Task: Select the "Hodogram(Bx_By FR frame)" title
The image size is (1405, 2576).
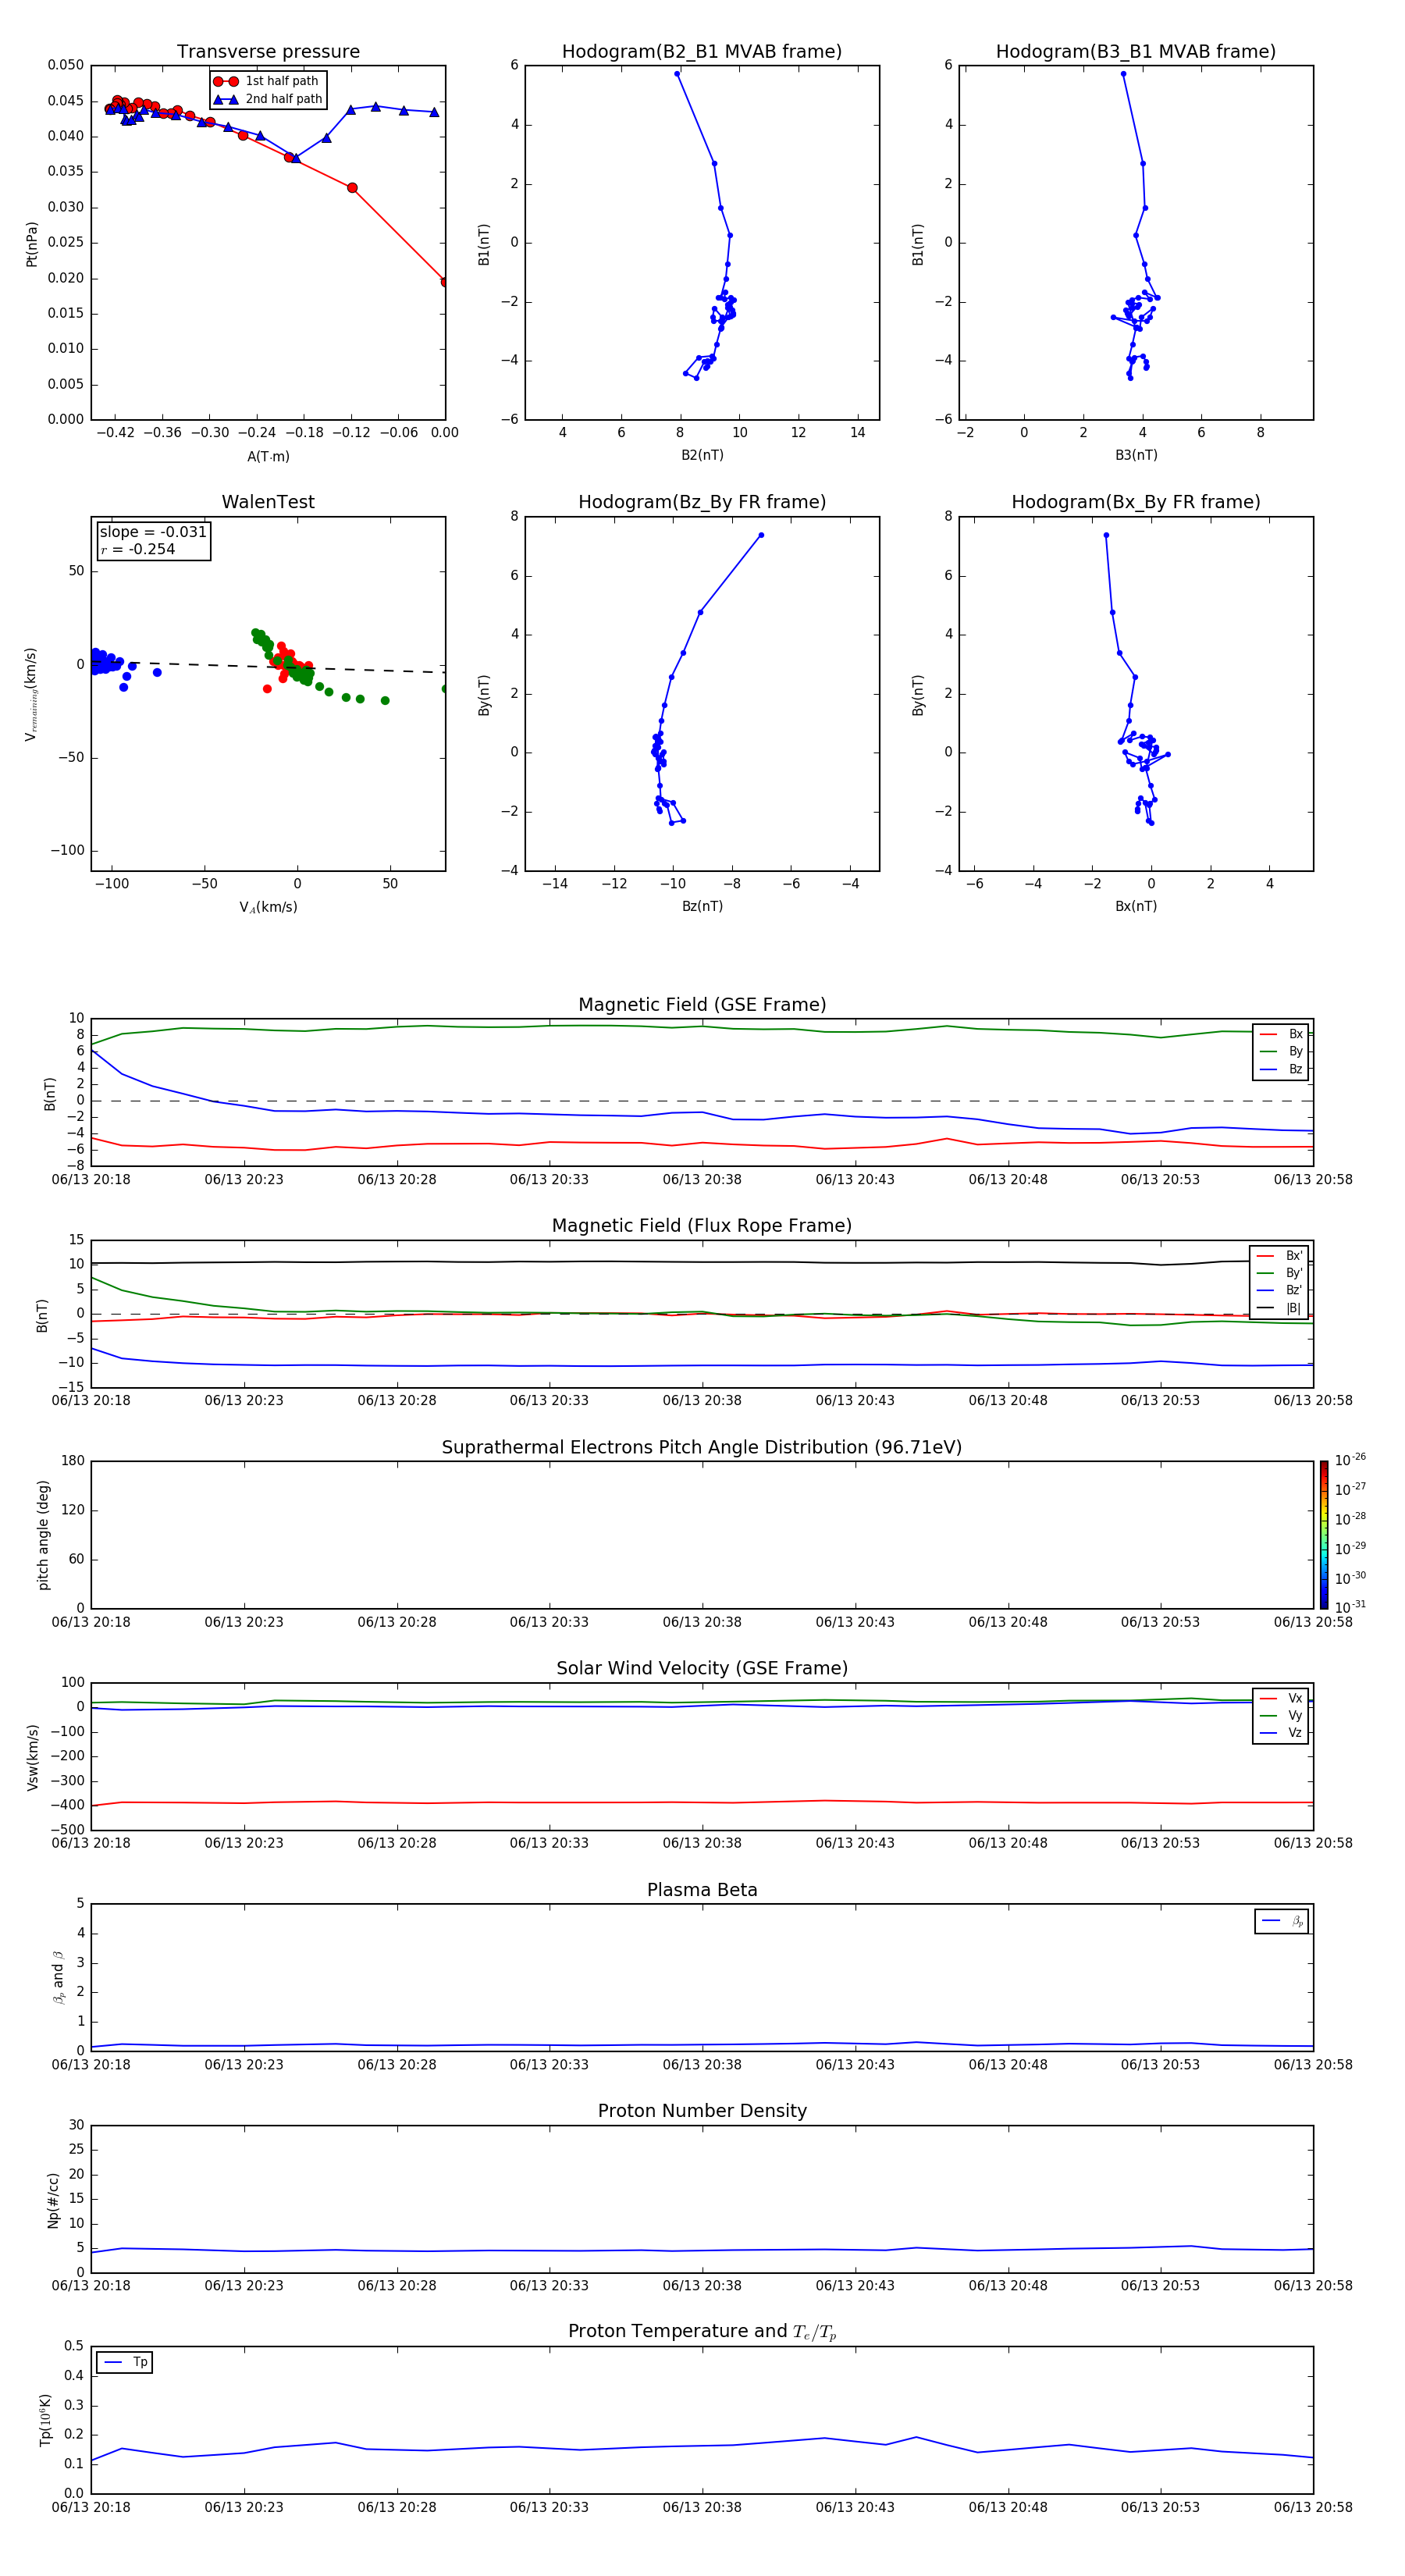Action: 1136,502
